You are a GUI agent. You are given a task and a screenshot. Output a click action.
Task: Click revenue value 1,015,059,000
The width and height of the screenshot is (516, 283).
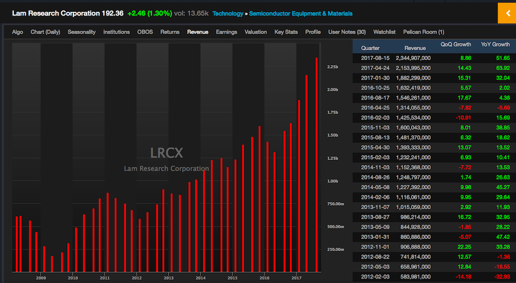(x=413, y=207)
